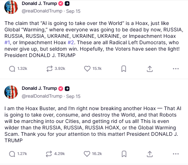This screenshot has height=165, width=188.
Task: Click the black plus badge on second post
Action: click(x=67, y=89)
